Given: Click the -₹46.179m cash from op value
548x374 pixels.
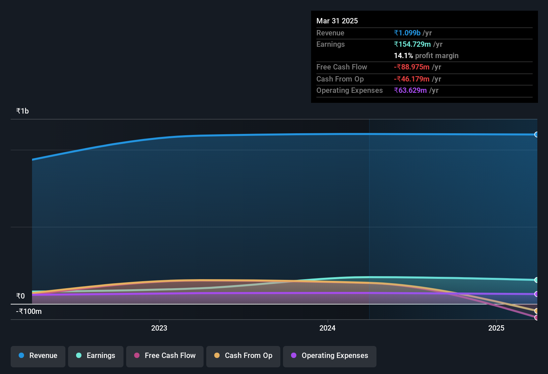Looking at the screenshot, I should click(412, 79).
